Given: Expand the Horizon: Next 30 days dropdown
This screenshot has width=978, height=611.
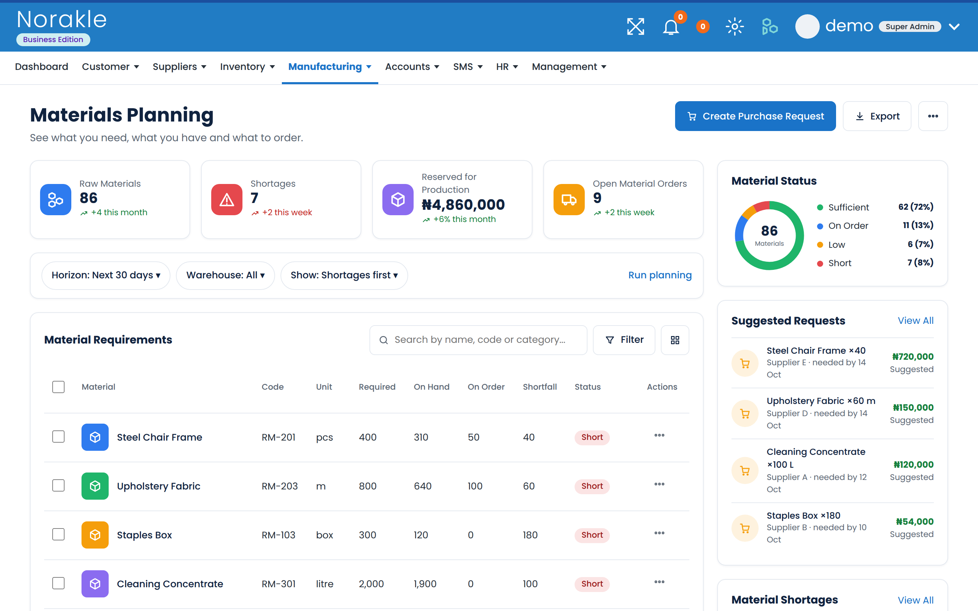Looking at the screenshot, I should coord(106,275).
